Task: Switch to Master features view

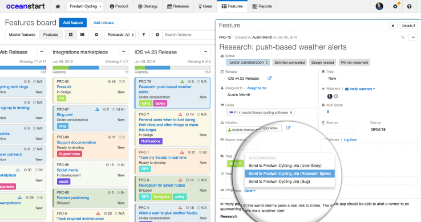Action: pos(22,35)
